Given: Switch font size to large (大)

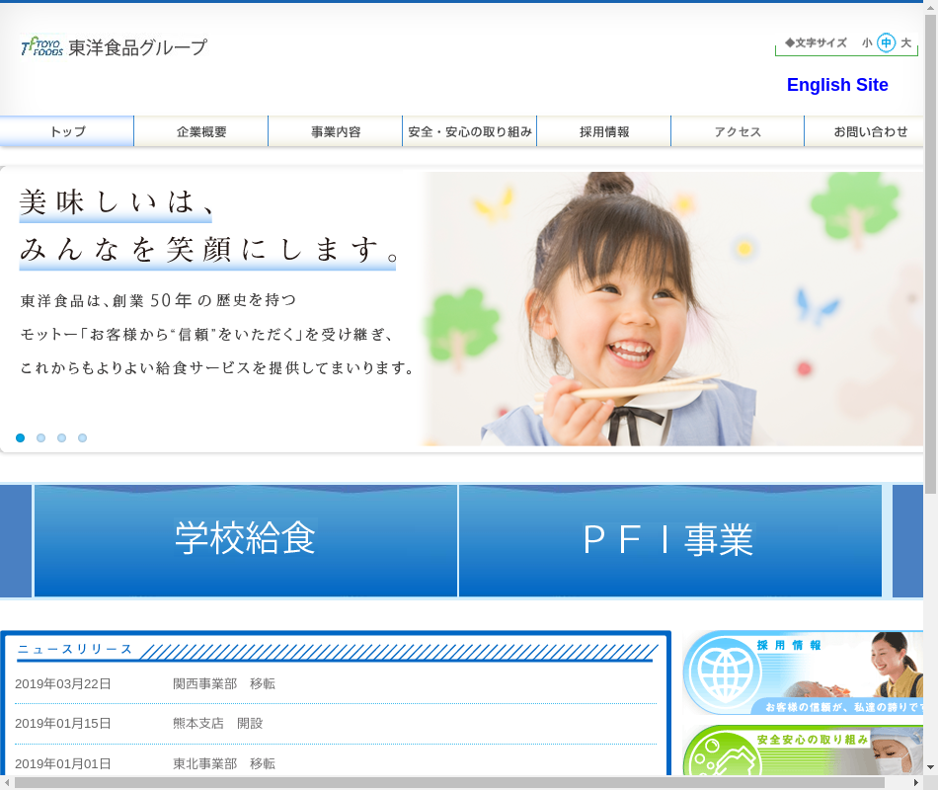Looking at the screenshot, I should 905,42.
